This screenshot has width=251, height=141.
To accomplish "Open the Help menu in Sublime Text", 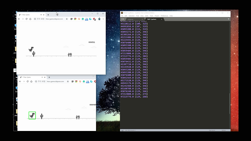I will tap(171, 16).
